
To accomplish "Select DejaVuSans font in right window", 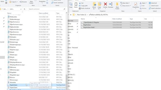I will (117, 25).
